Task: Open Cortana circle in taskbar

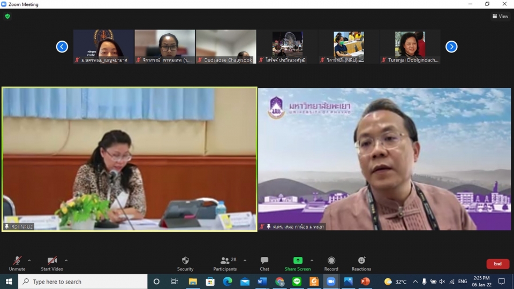Action: [x=156, y=282]
